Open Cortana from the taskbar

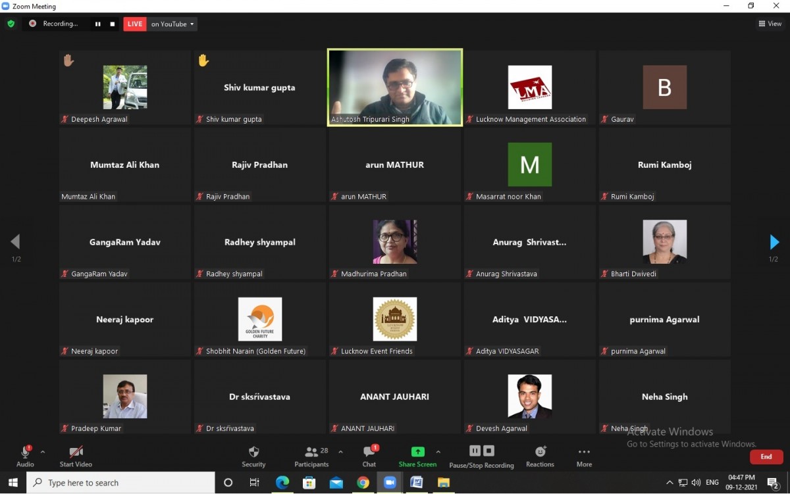click(x=228, y=483)
